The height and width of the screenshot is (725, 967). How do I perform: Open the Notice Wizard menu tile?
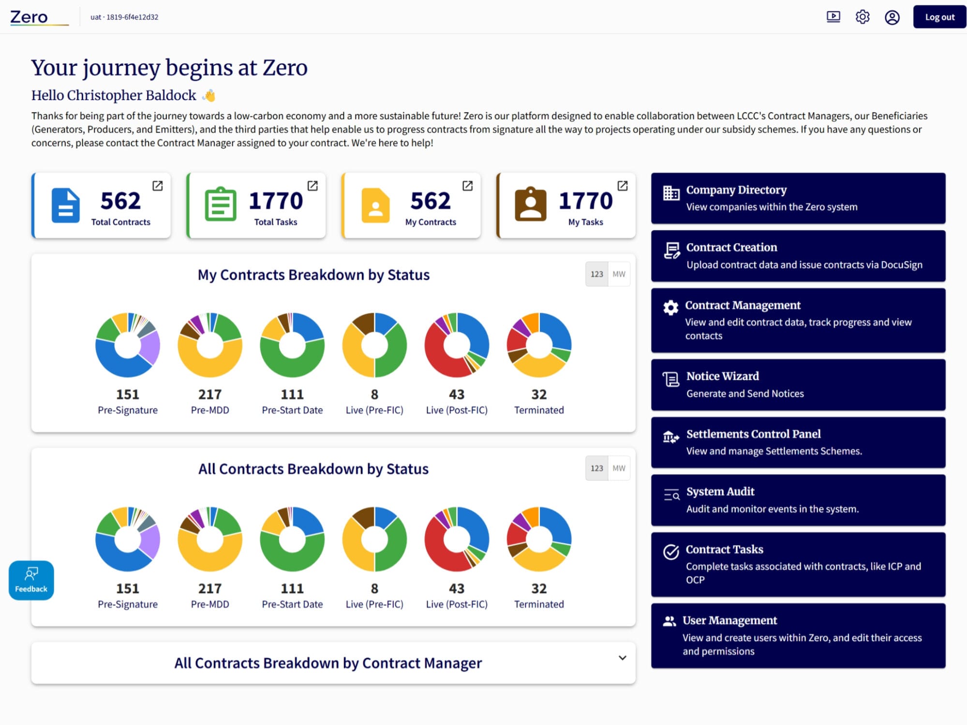798,385
